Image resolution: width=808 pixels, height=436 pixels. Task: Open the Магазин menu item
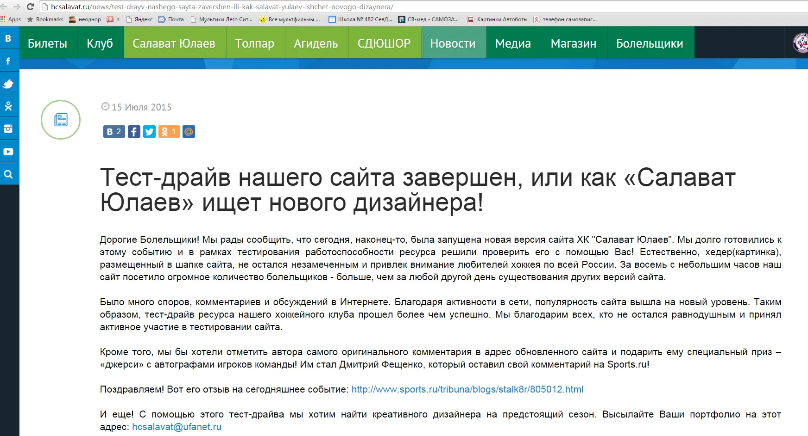(x=574, y=43)
